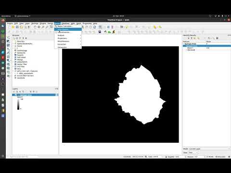Image resolution: width=231 pixels, height=173 pixels.
Task: Click the Refresh map icon
Action: click(x=94, y=27)
